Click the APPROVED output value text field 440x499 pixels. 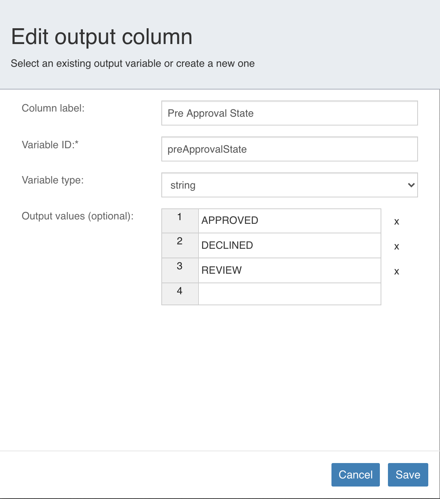(289, 221)
